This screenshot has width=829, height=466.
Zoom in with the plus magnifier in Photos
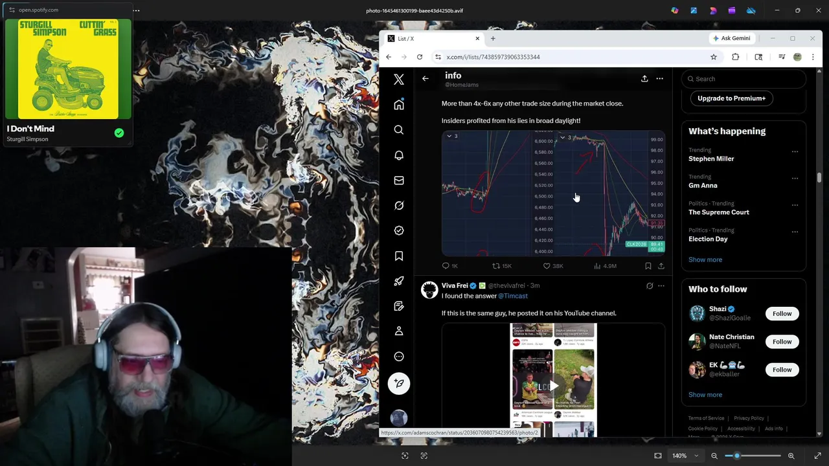click(791, 456)
